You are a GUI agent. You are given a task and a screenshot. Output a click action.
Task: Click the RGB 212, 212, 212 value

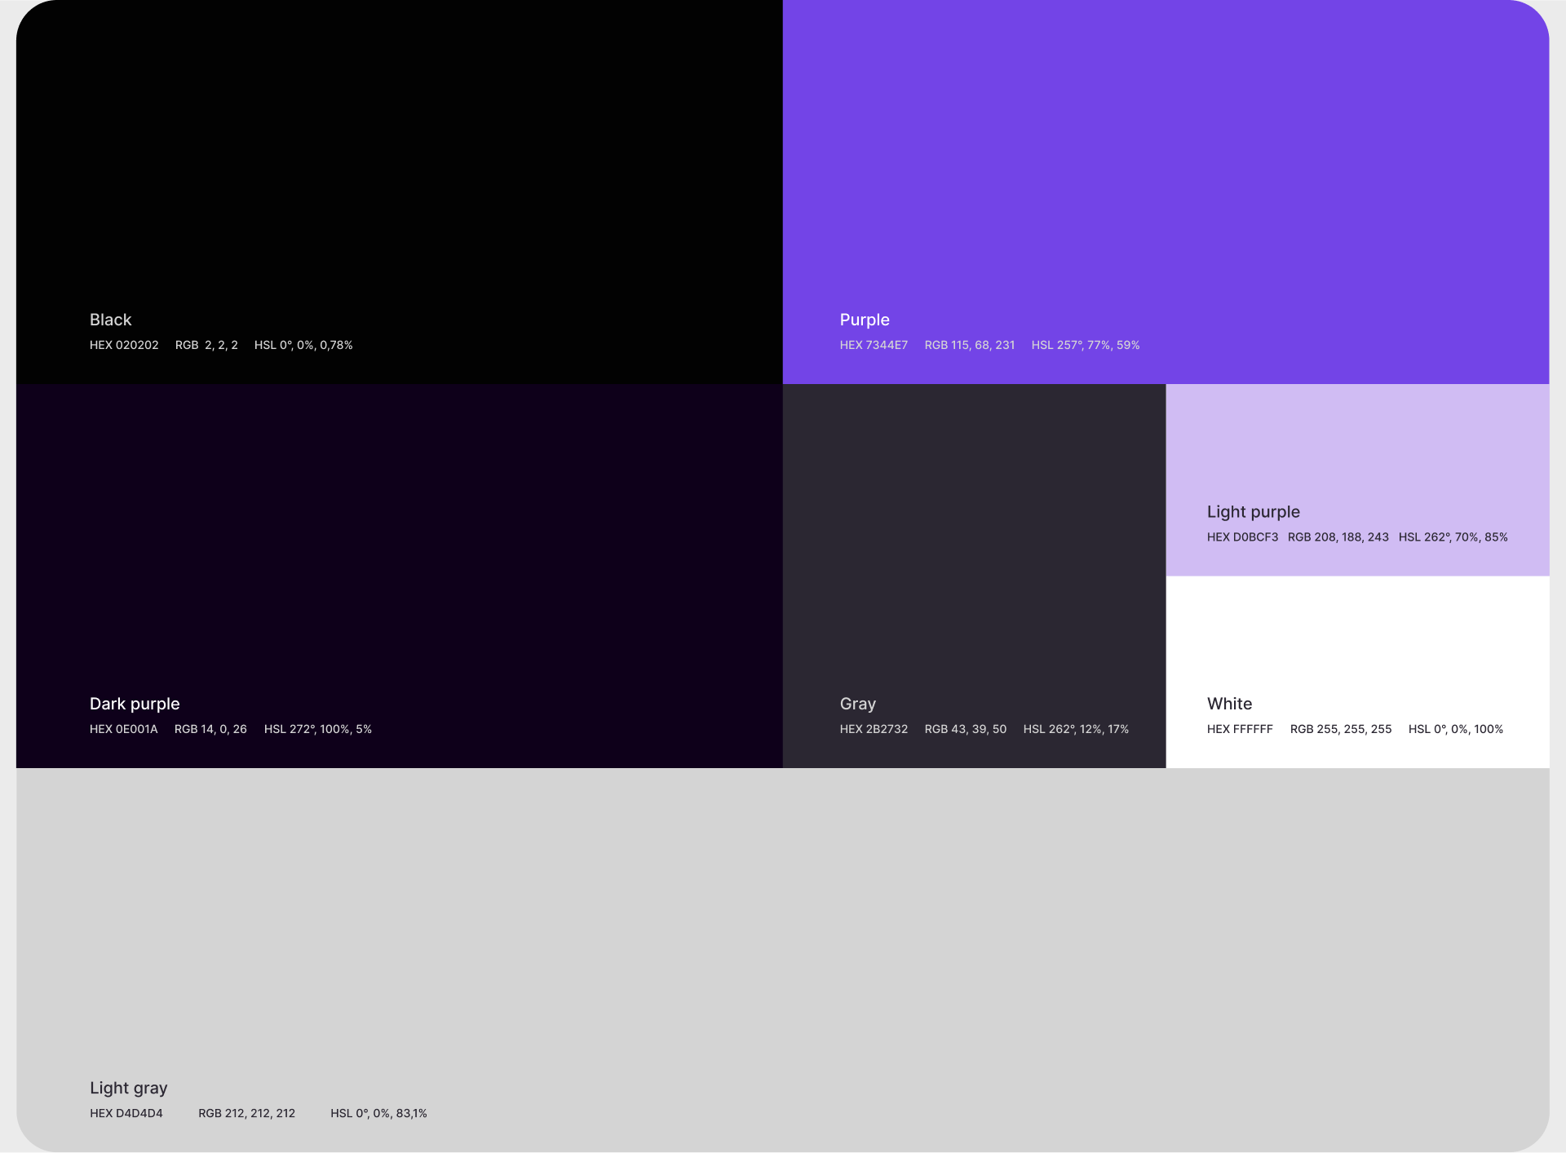[247, 1113]
